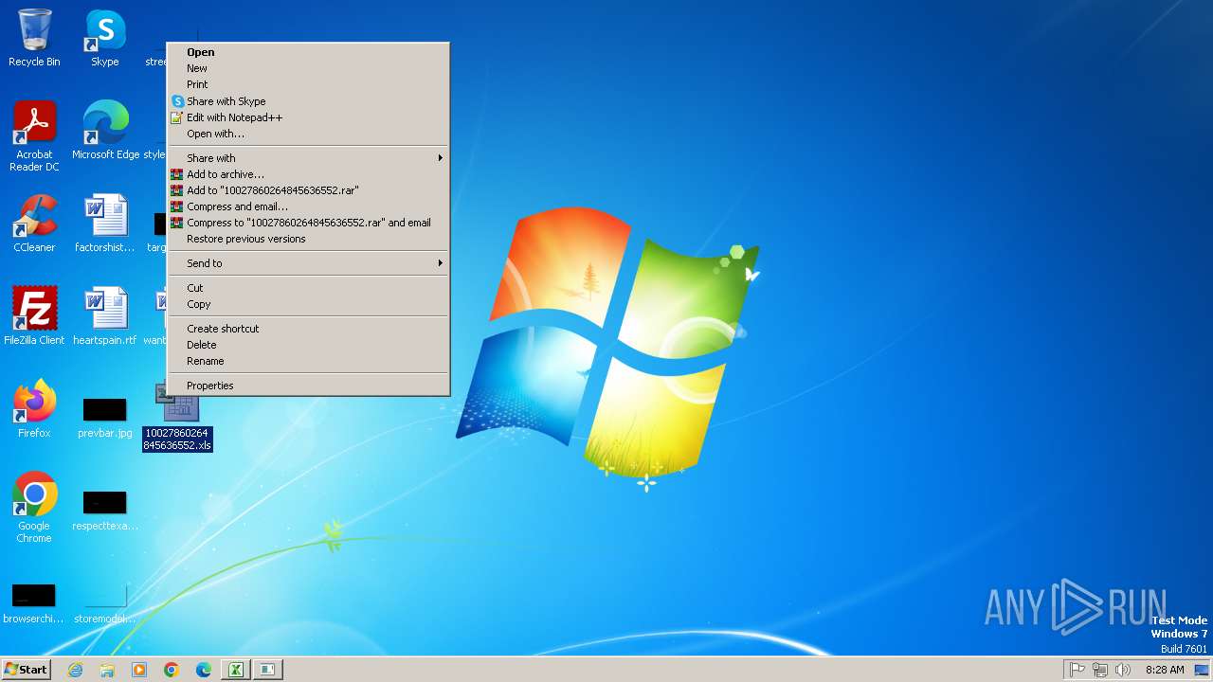Open the network tray icon
This screenshot has height=682, width=1213.
[1100, 670]
